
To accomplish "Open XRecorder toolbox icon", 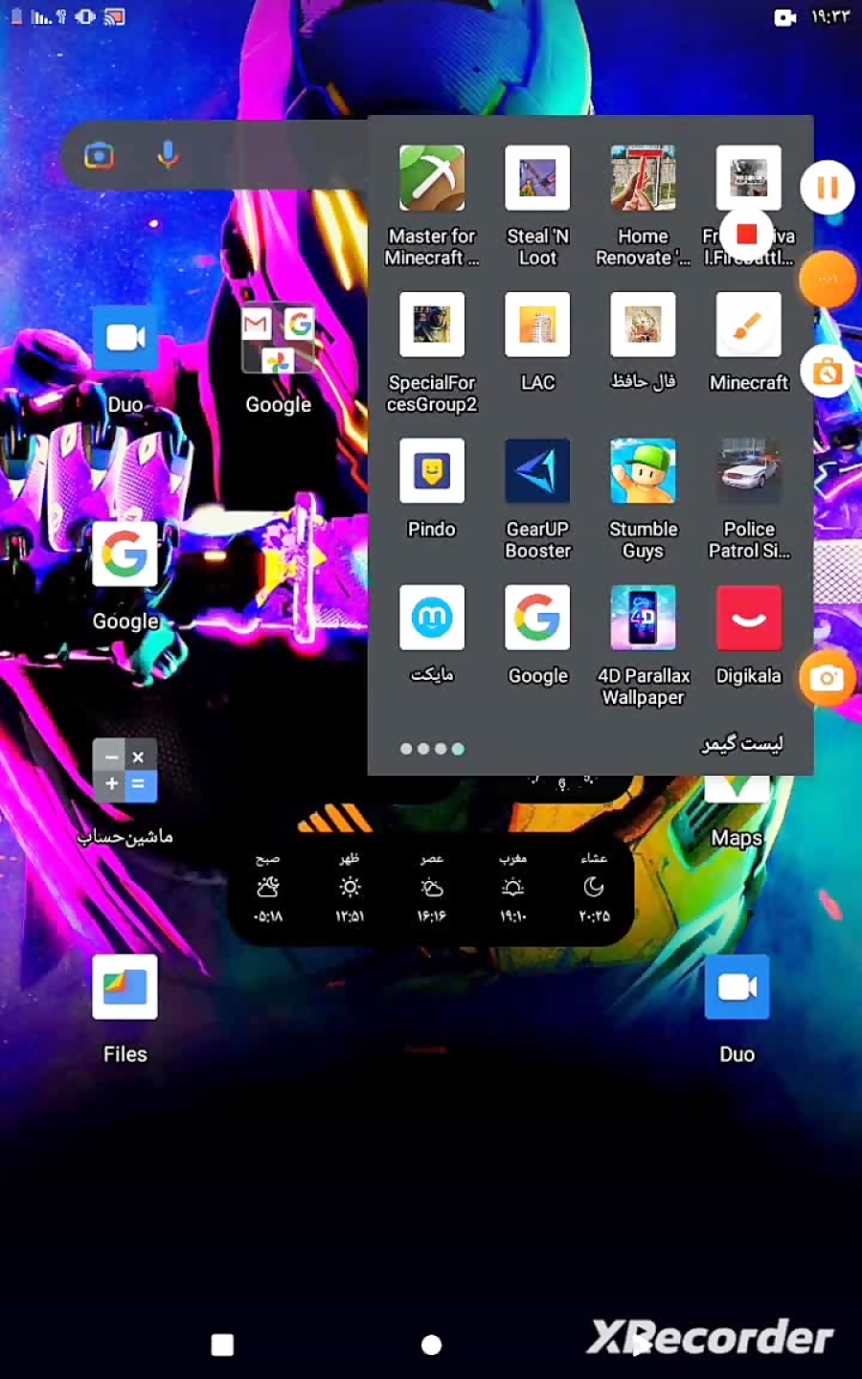I will (828, 373).
